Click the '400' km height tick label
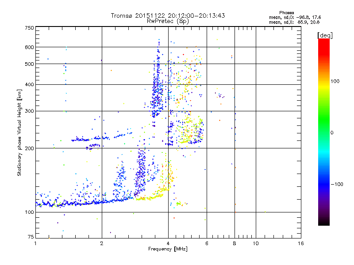354x265 pixels. coord(29,85)
